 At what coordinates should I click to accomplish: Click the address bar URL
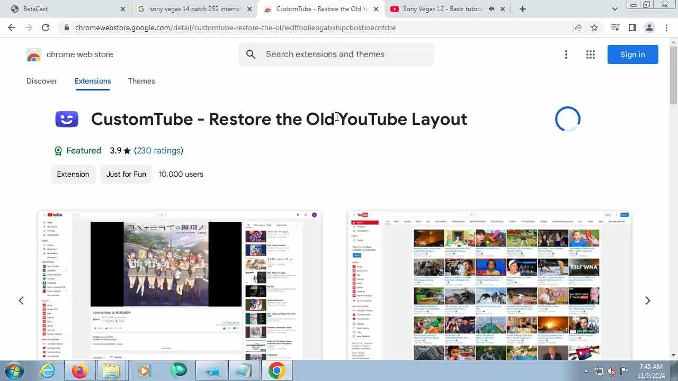pyautogui.click(x=235, y=28)
